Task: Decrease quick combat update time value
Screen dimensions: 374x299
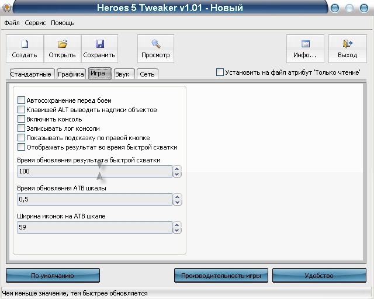Action: pyautogui.click(x=176, y=174)
